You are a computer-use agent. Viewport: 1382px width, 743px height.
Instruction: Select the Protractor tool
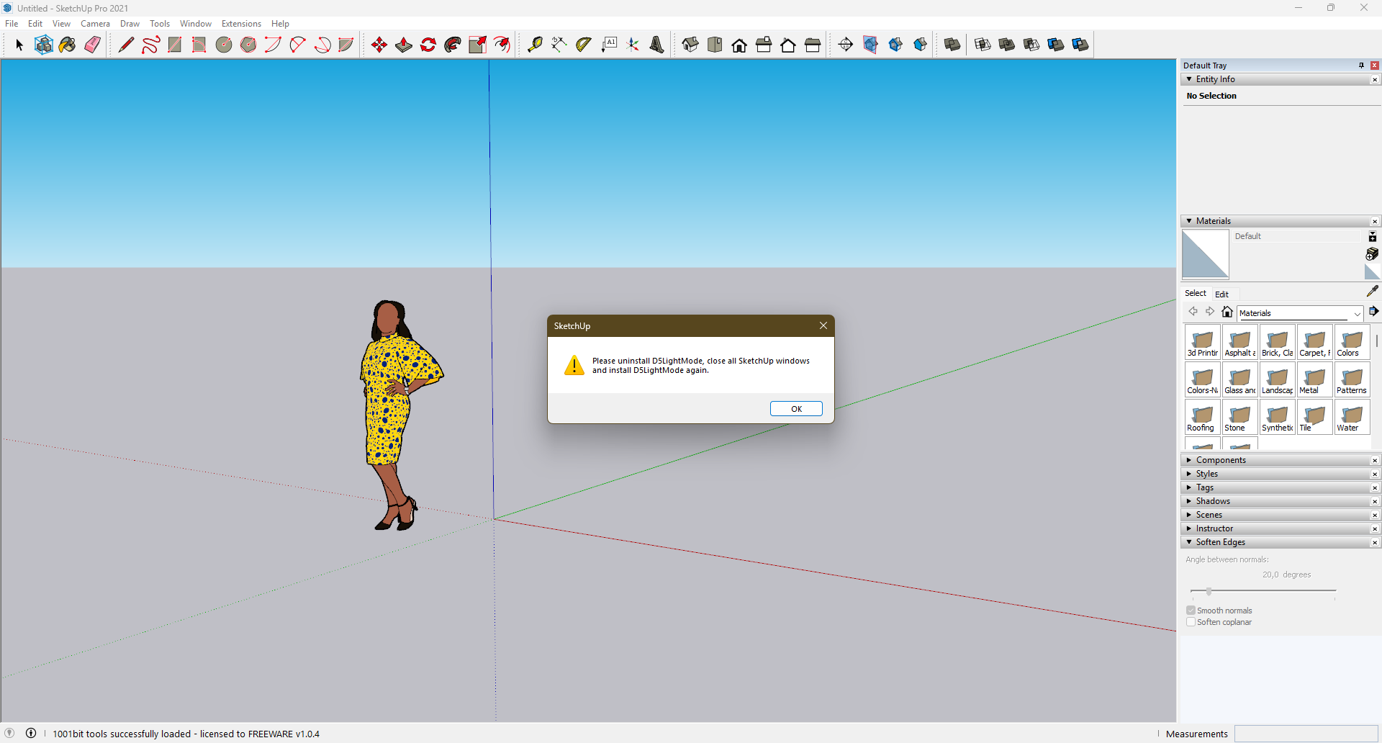tap(584, 45)
